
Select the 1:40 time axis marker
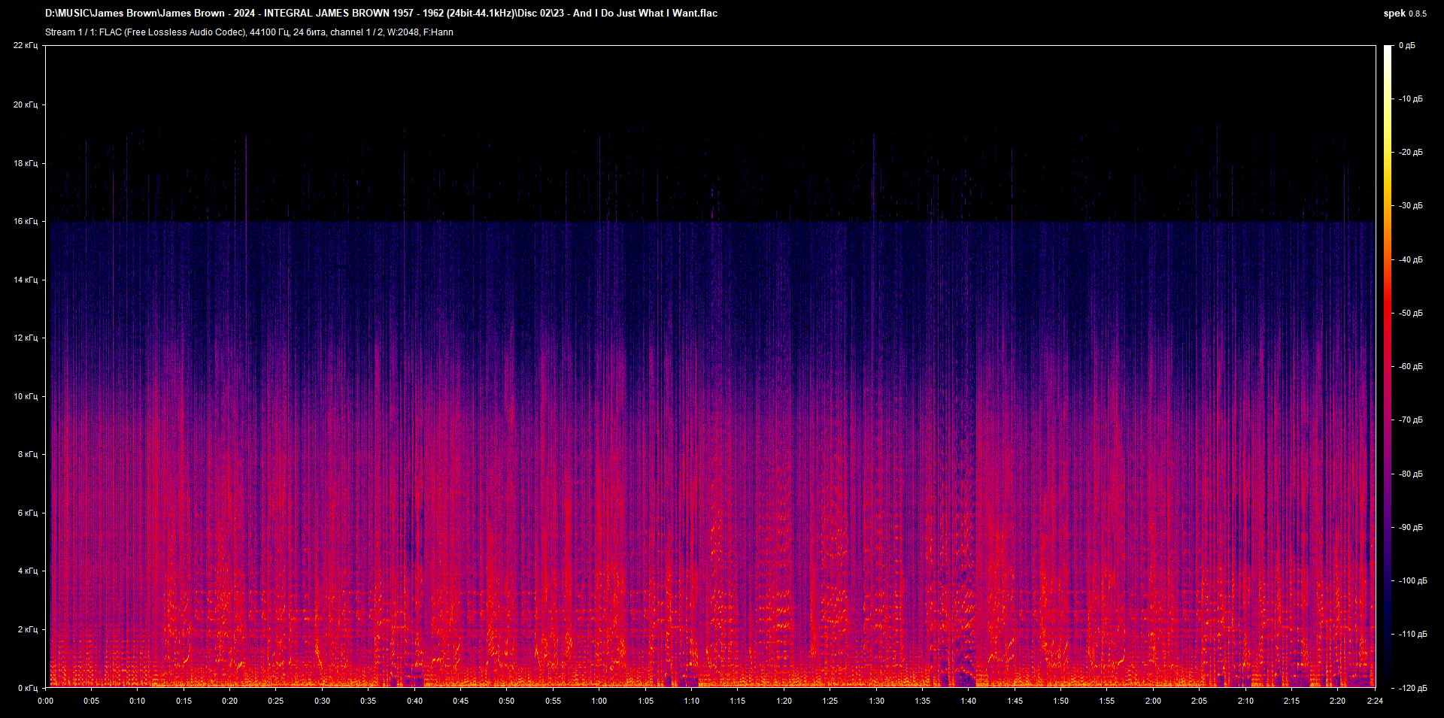(968, 701)
